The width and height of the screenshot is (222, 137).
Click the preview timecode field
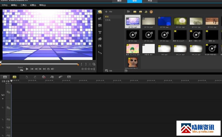[87, 69]
